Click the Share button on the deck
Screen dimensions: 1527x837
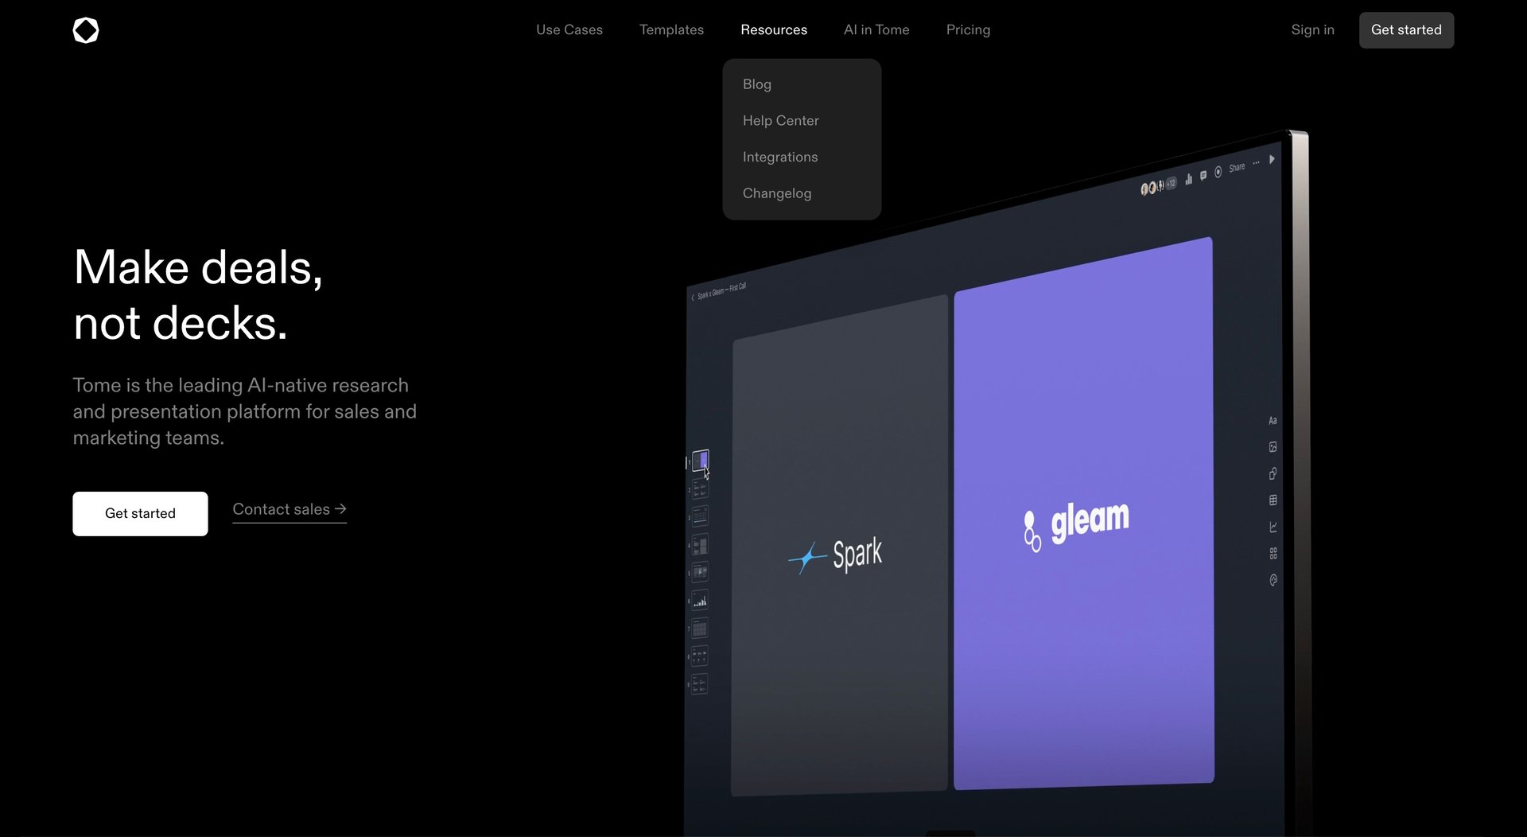click(x=1237, y=166)
